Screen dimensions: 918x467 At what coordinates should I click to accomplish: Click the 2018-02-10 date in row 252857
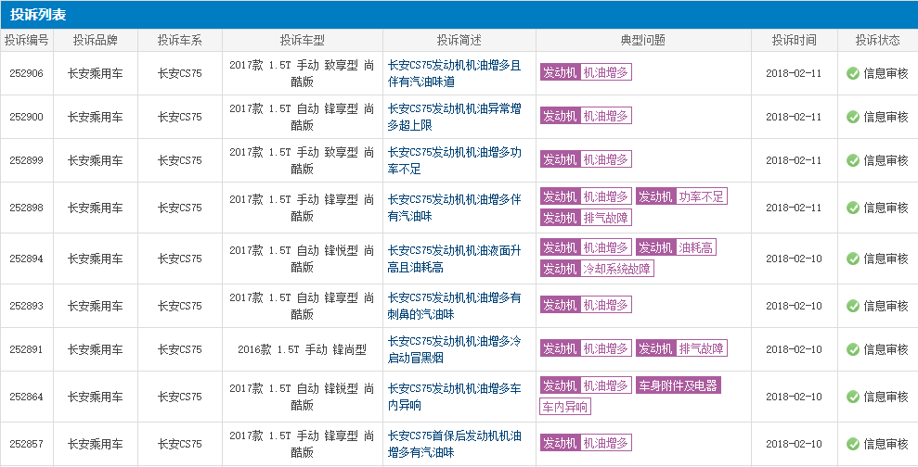794,444
